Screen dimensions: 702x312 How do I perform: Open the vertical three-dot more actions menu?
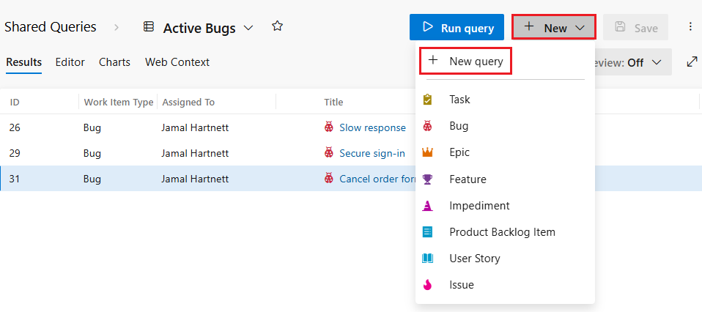pos(690,27)
